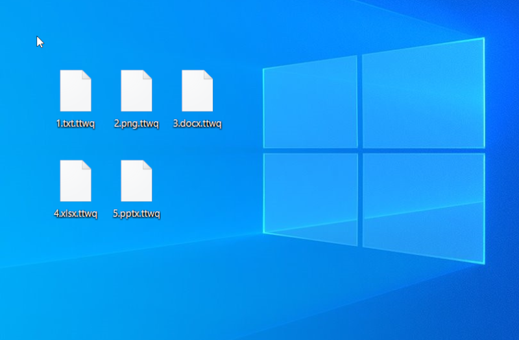
Task: Click the lower-left pane of the Windows logo
Action: click(x=310, y=198)
